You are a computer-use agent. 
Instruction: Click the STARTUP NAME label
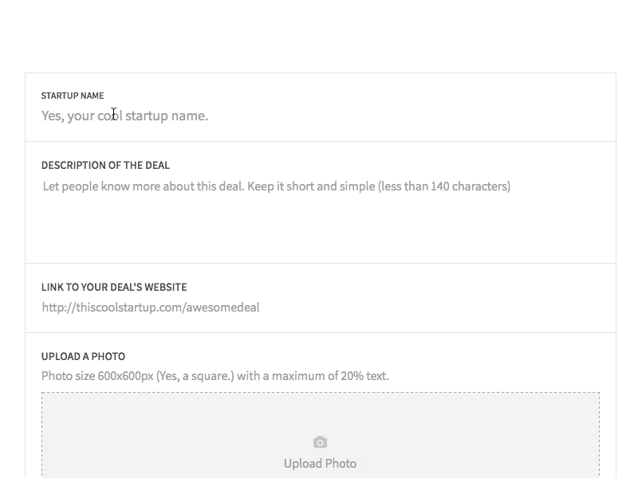73,96
